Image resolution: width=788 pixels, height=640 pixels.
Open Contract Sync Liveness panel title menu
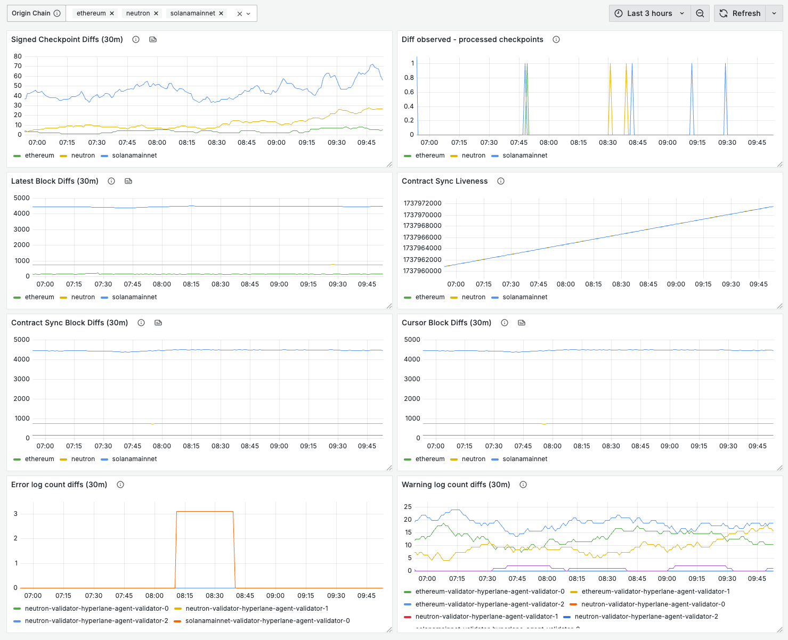click(x=445, y=181)
